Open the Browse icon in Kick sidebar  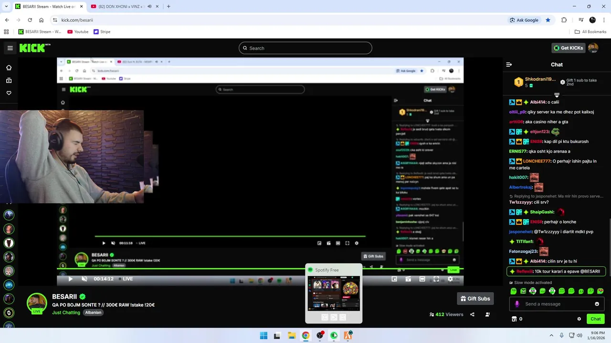pos(9,81)
